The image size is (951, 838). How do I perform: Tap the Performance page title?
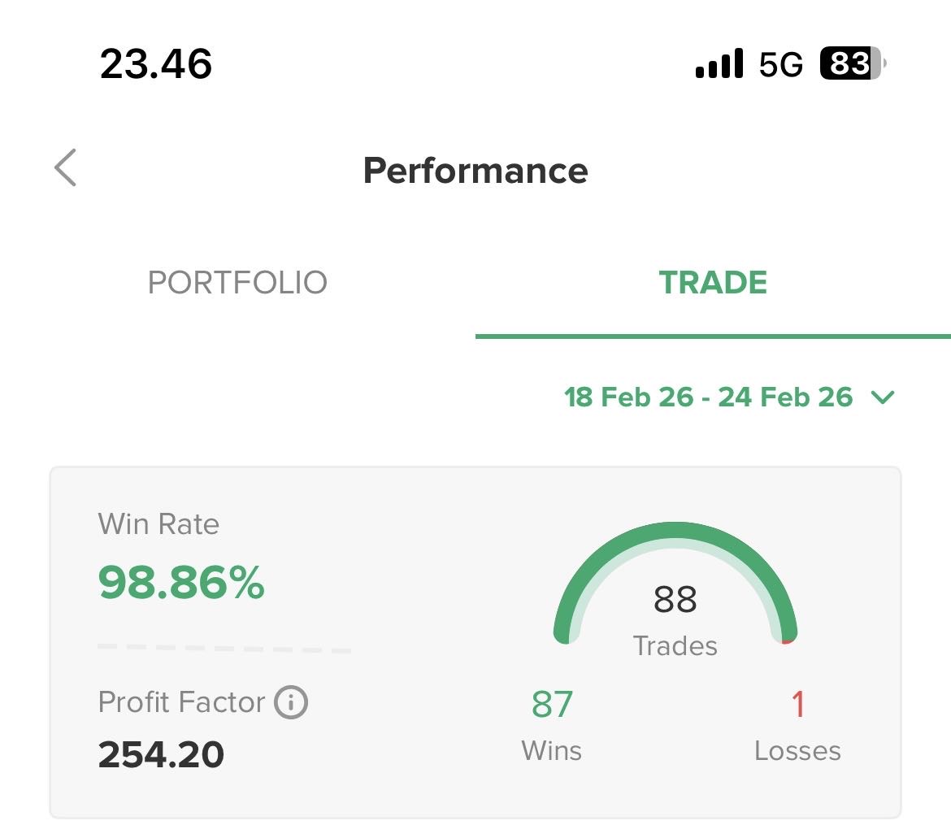point(475,171)
